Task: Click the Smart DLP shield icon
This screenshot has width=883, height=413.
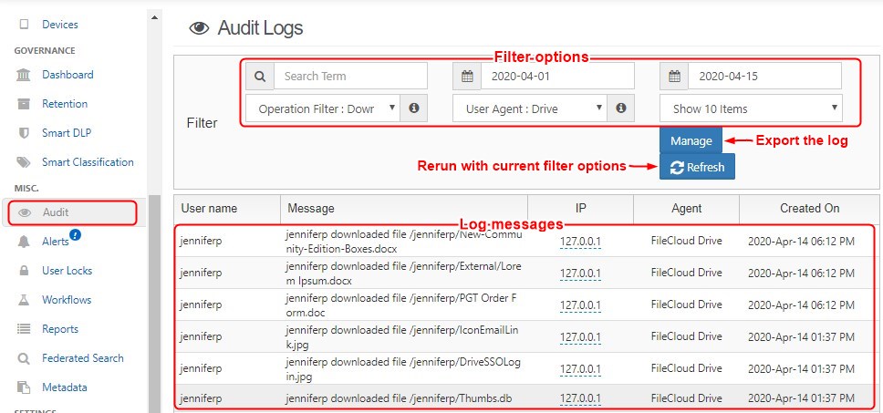Action: (25, 133)
